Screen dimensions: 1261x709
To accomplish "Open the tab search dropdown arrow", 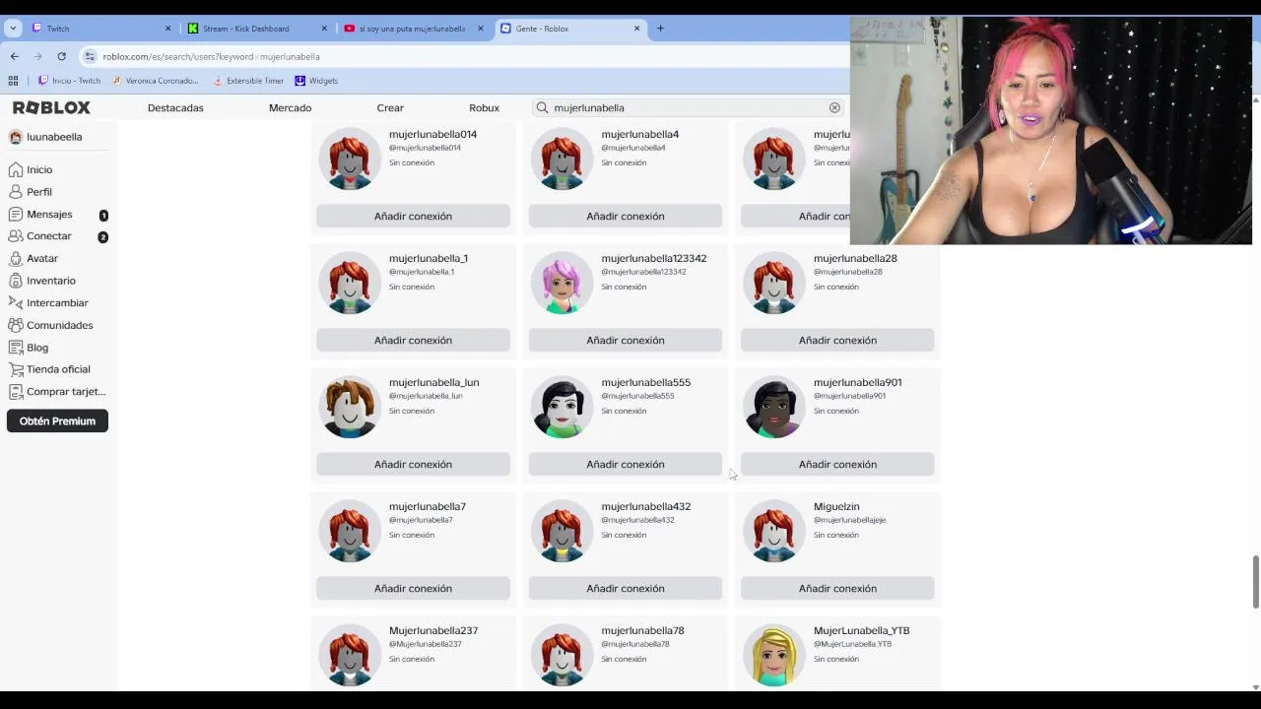I will tap(13, 29).
